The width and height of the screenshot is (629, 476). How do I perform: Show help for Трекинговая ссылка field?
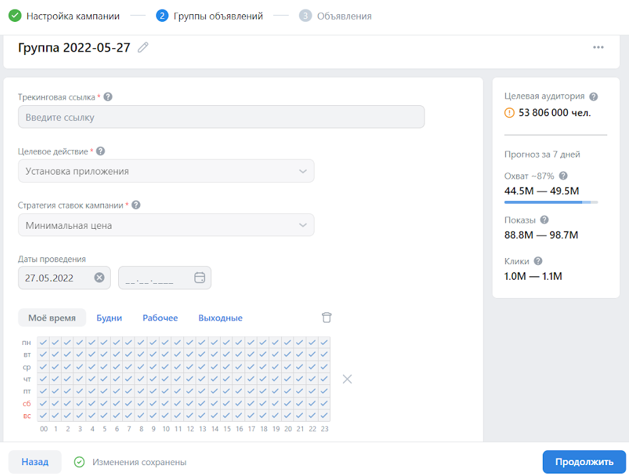point(108,97)
